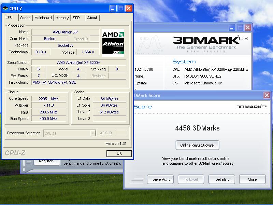The image size is (273, 205).
Task: Click the Technology value '0.13 µ'
Action: pyautogui.click(x=41, y=52)
